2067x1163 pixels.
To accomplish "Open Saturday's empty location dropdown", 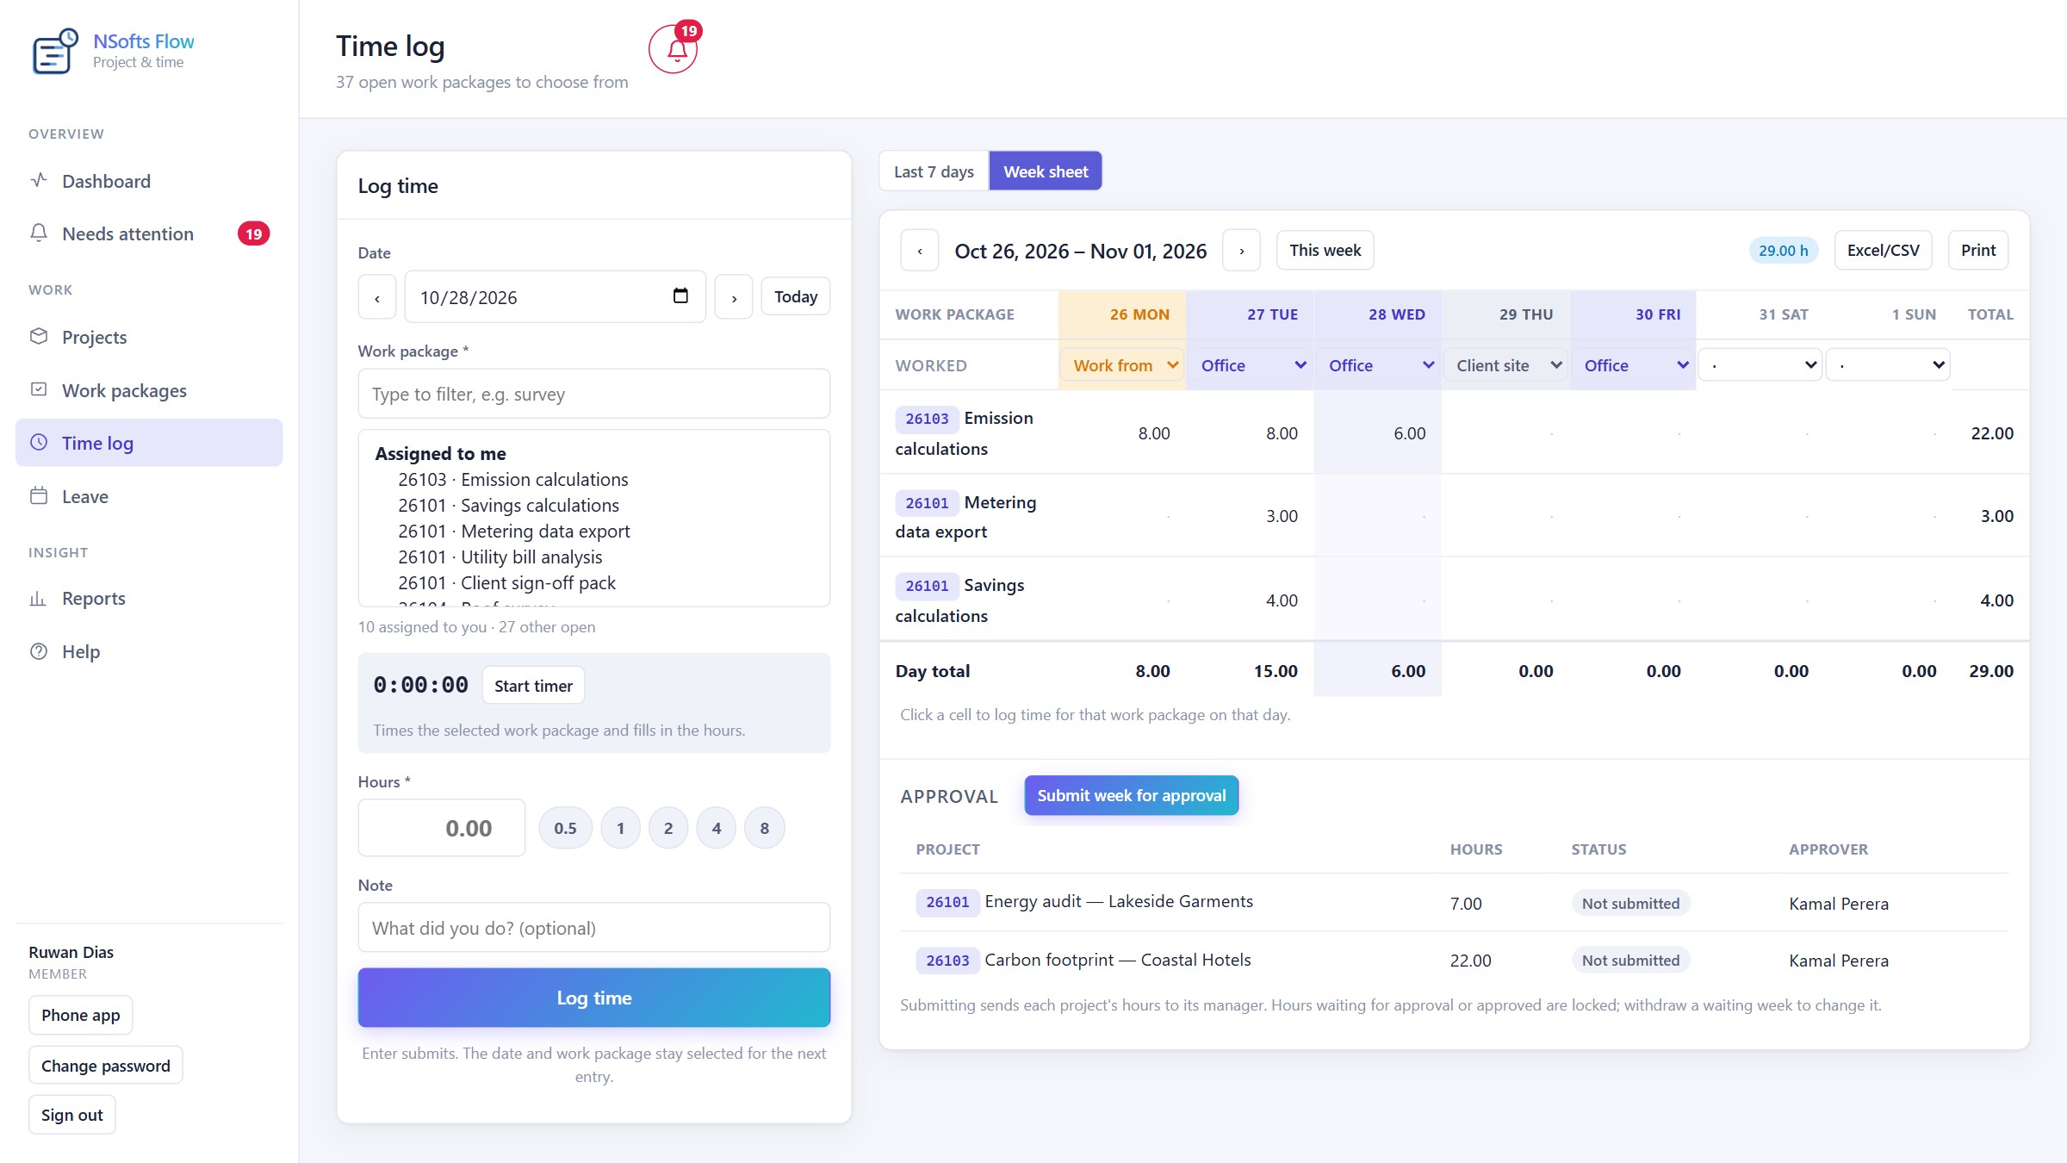I will pos(1760,365).
